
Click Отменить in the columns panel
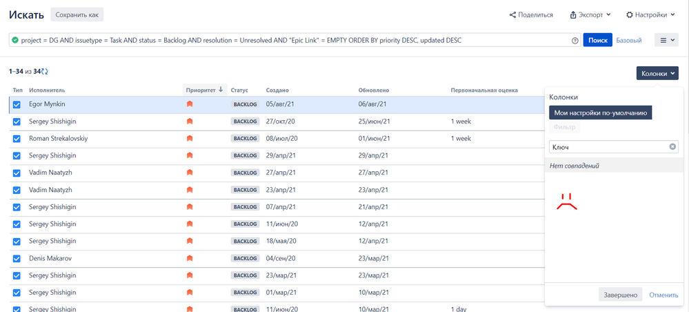[x=663, y=295]
